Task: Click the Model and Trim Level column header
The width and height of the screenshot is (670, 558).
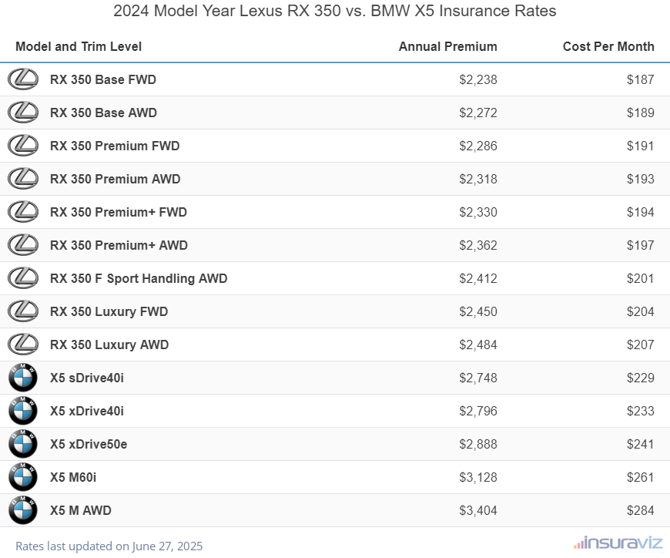Action: tap(79, 46)
